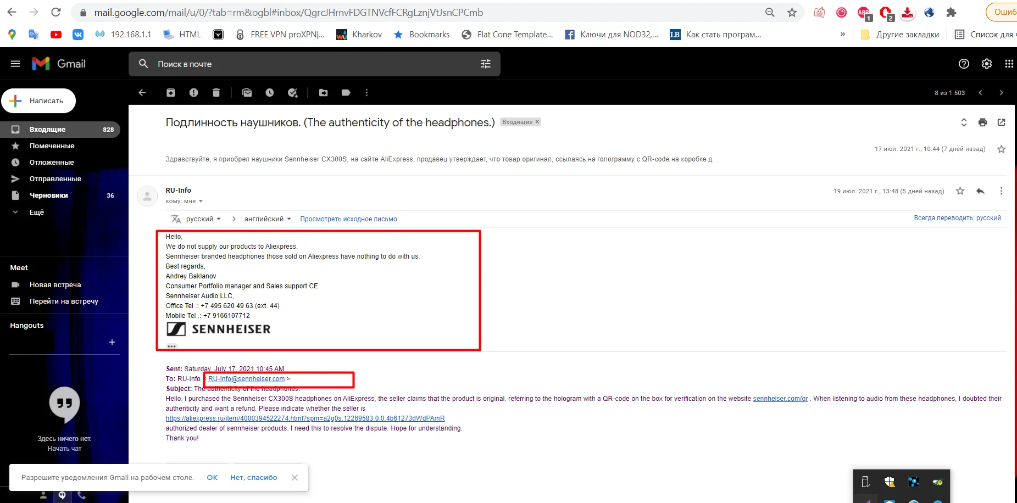Open browser extensions puzzle icon

coord(952,12)
